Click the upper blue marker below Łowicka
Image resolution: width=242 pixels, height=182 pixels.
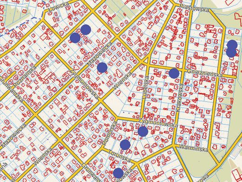click(x=86, y=30)
